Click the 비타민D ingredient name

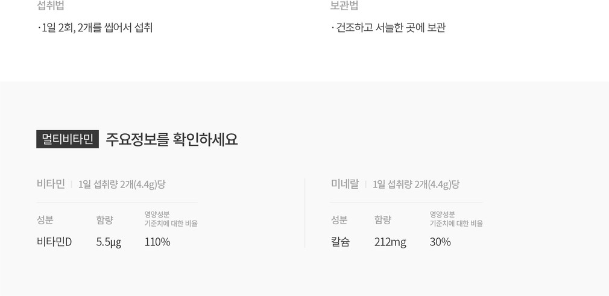click(54, 242)
